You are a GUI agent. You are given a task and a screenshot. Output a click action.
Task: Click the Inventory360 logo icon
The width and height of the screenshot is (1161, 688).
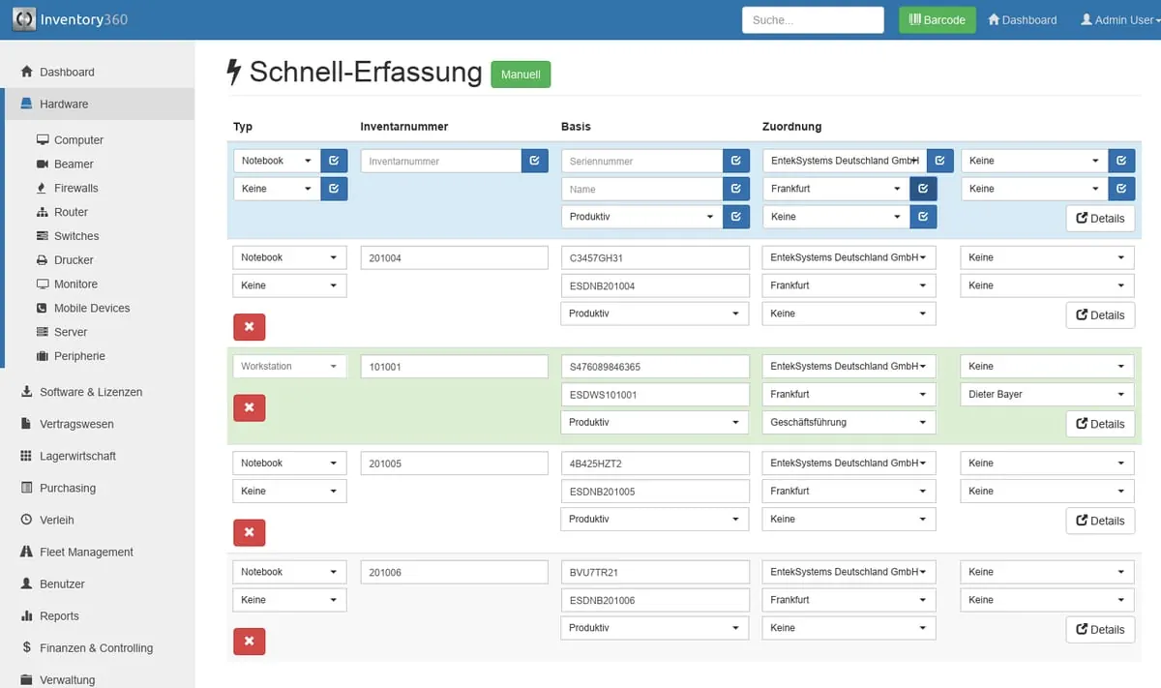click(x=24, y=19)
